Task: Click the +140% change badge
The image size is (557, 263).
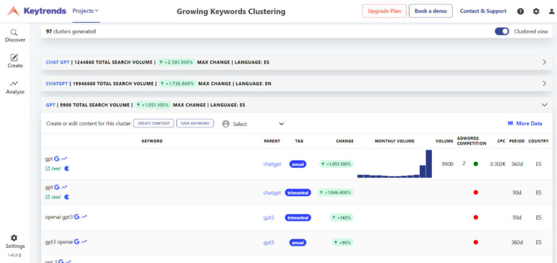Action: click(x=342, y=217)
